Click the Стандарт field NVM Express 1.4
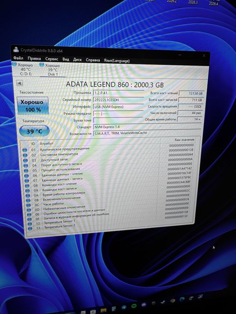Image resolution: width=236 pixels, height=314 pixels. pos(147,127)
